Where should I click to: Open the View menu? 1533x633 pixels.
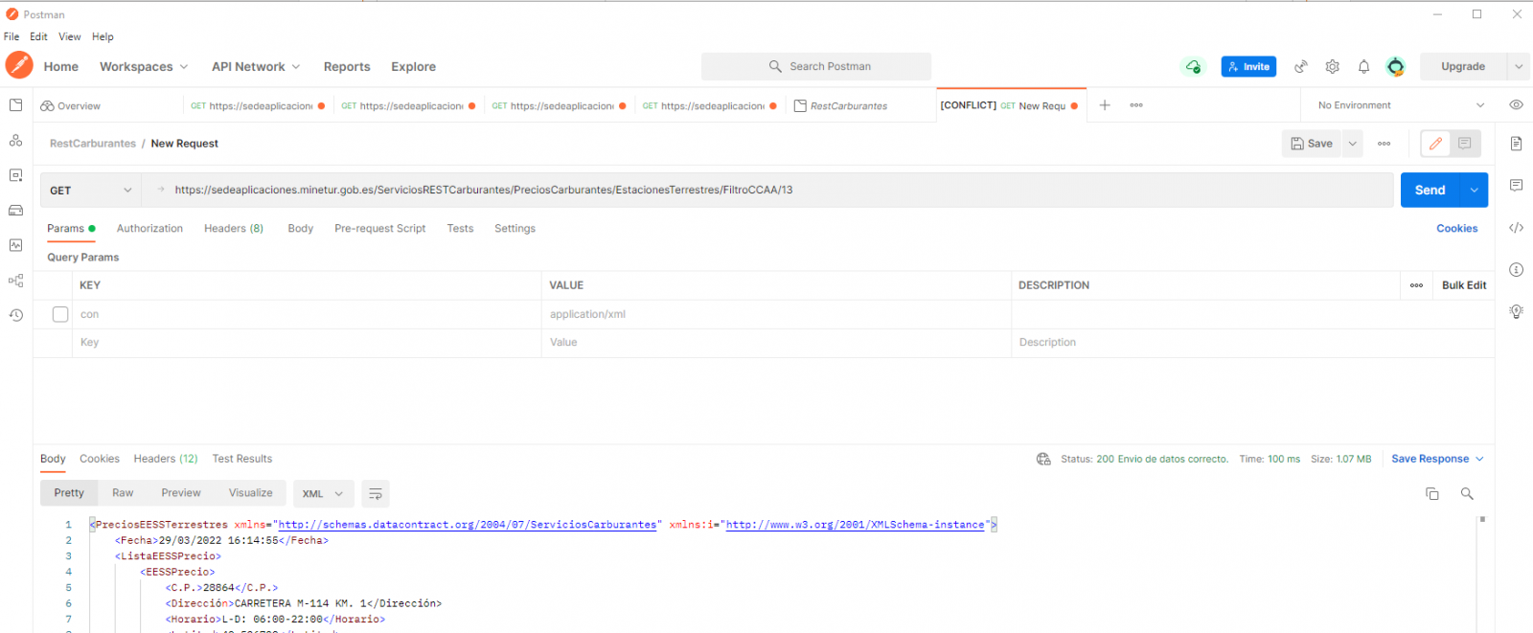70,37
